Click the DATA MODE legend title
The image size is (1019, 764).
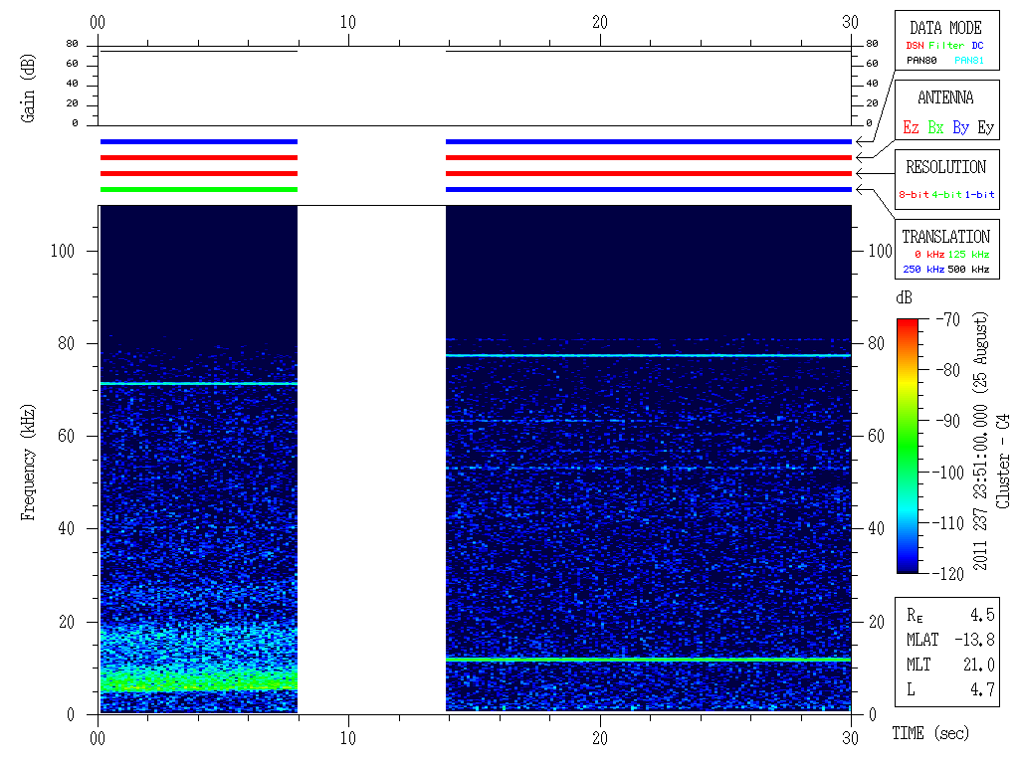coord(945,28)
